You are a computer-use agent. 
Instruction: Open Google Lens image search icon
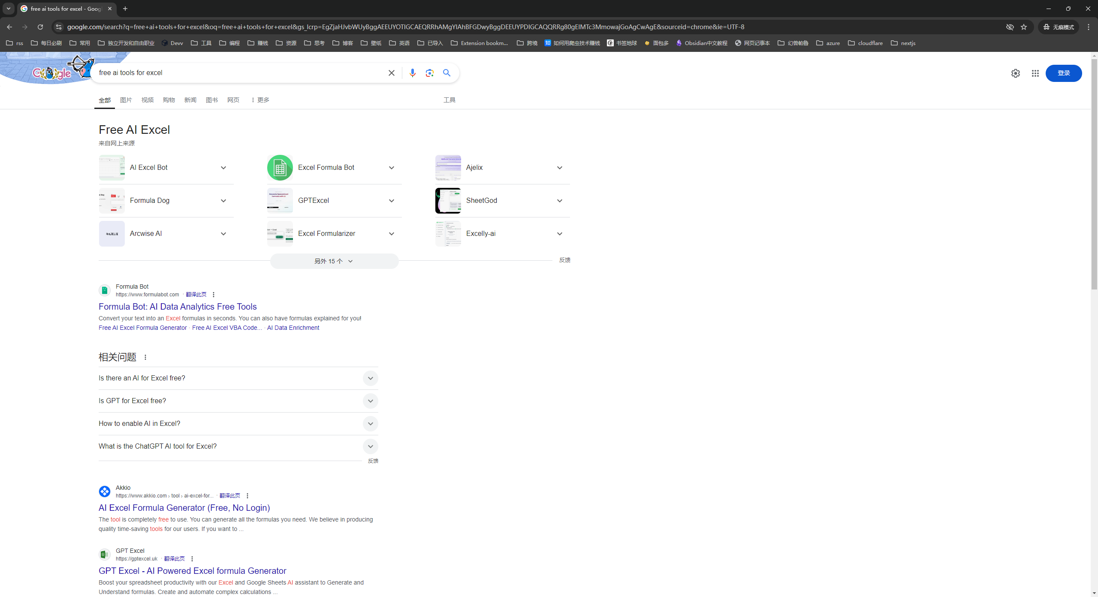(x=429, y=73)
